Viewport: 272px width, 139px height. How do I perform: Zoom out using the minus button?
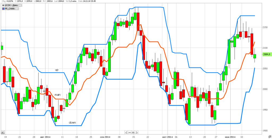click(x=130, y=132)
